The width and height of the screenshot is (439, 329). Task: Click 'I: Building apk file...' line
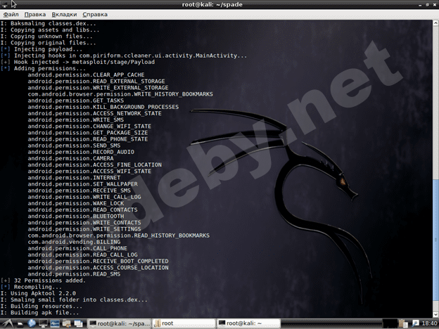40,313
